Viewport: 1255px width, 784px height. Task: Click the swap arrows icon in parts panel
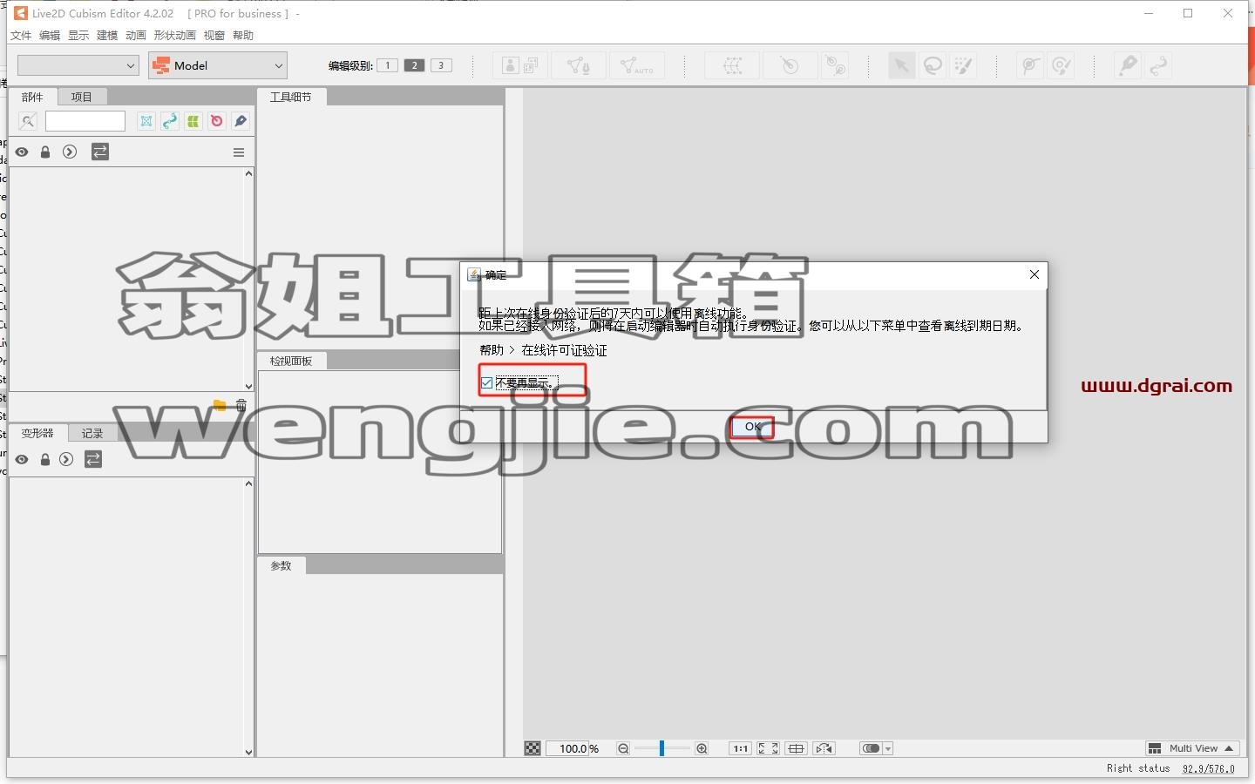tap(100, 152)
